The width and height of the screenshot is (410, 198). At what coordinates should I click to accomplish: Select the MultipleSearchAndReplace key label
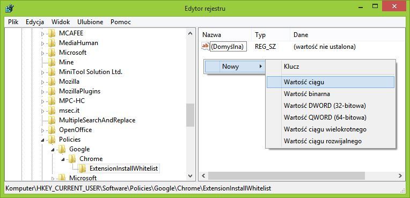pos(97,120)
